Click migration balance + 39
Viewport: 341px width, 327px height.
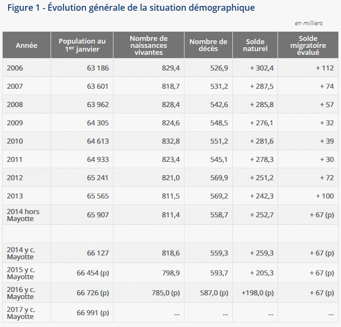click(327, 141)
